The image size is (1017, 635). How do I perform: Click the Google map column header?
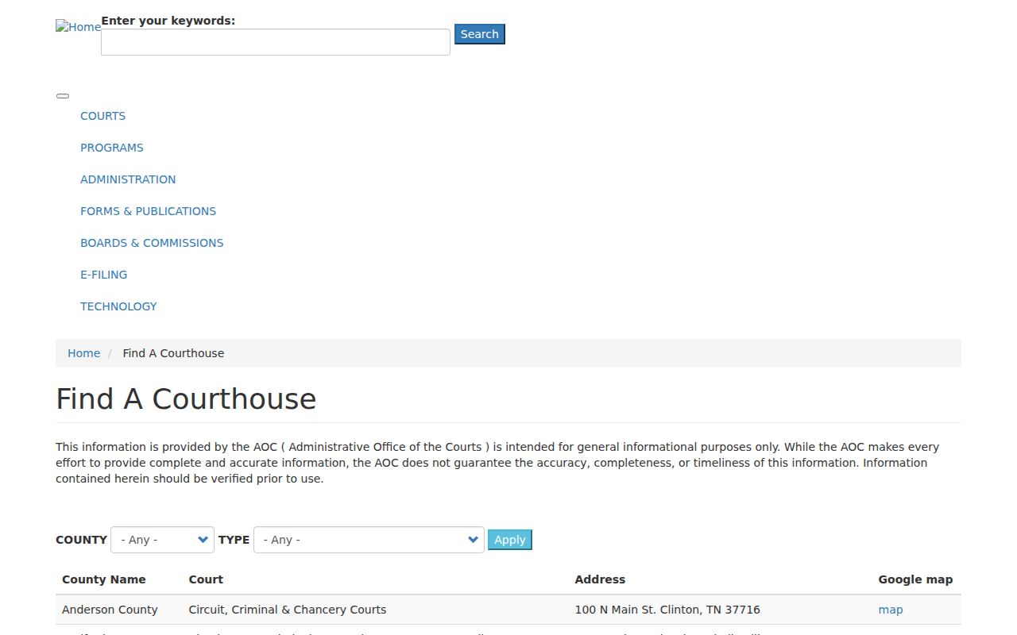pyautogui.click(x=915, y=579)
